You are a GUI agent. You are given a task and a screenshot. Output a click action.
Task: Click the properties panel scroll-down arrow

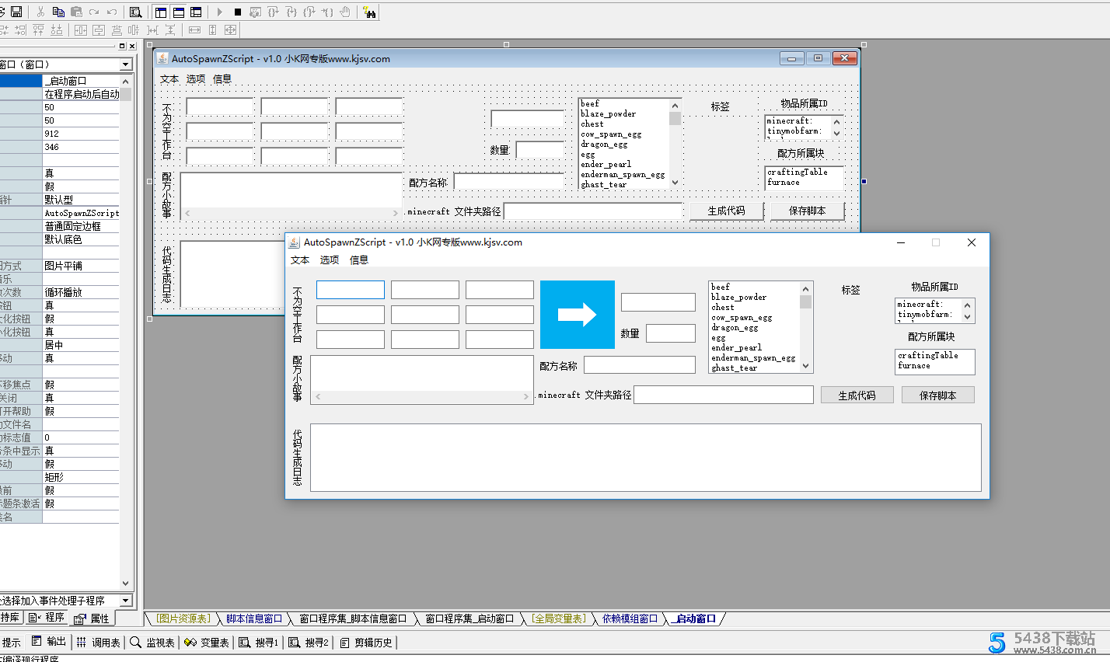tap(126, 584)
